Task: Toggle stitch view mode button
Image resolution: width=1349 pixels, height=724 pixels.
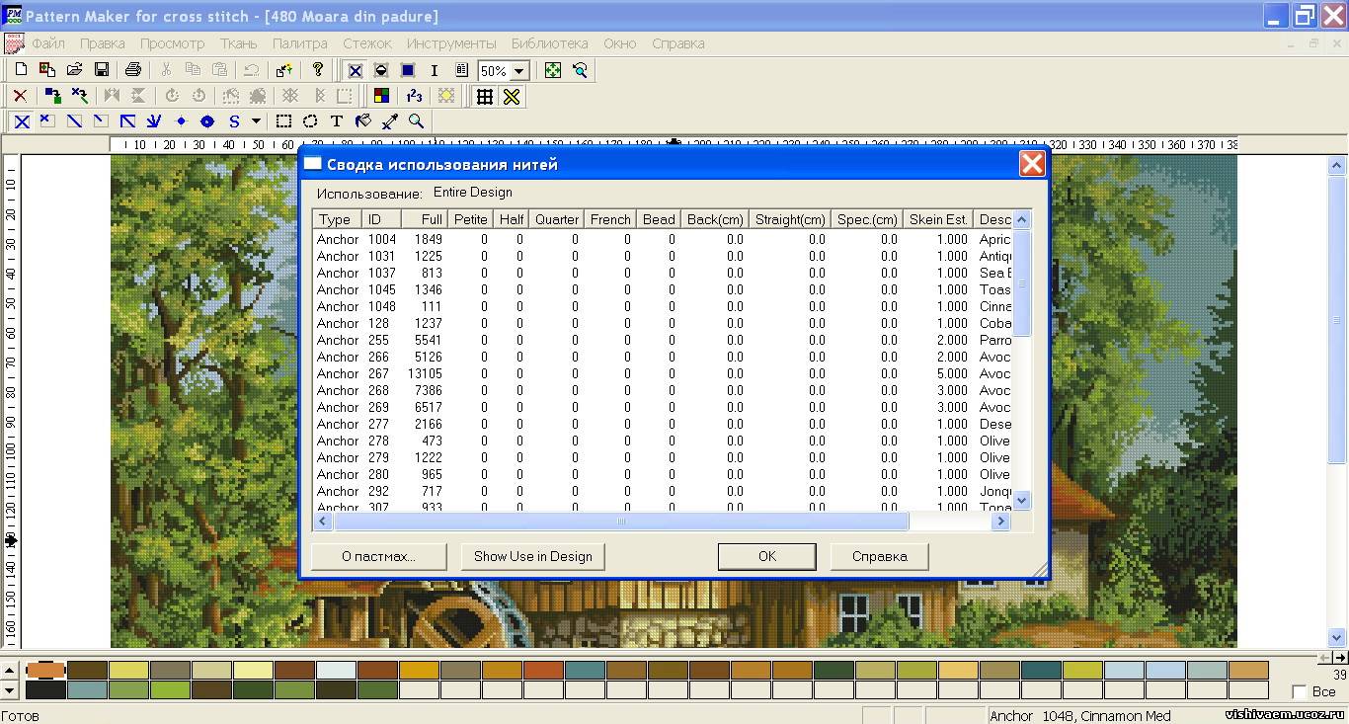Action: click(355, 70)
